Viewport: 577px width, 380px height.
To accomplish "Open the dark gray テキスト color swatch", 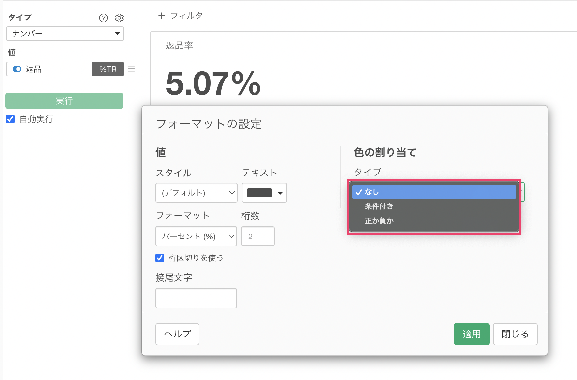I will (x=264, y=193).
